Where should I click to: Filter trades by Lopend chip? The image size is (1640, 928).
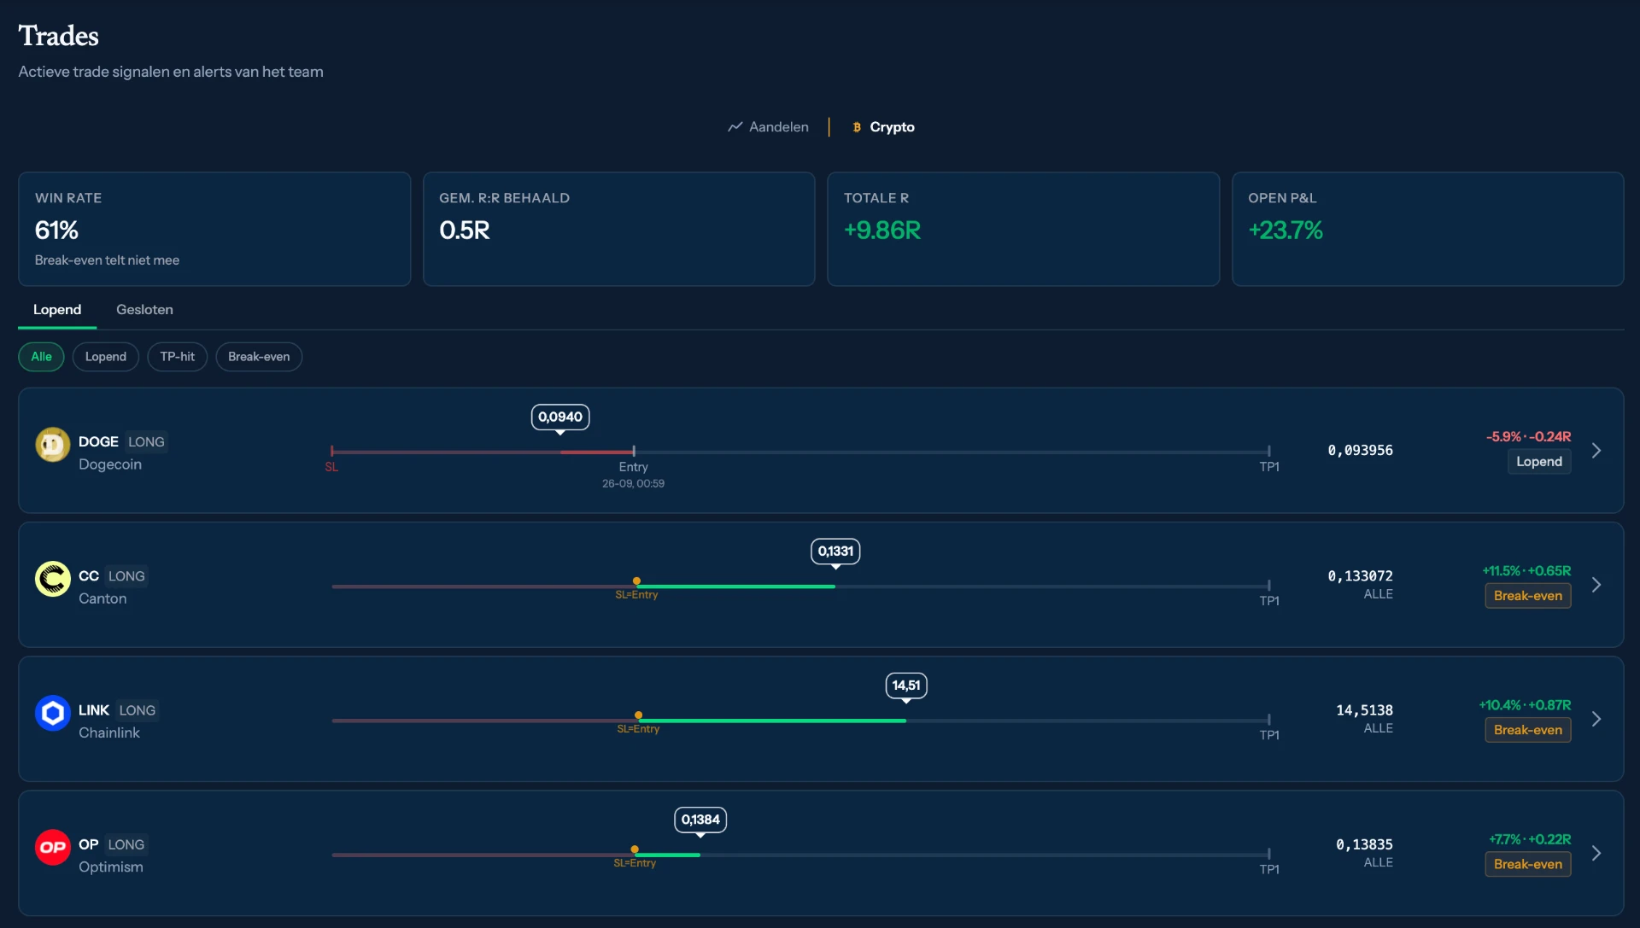pyautogui.click(x=106, y=357)
